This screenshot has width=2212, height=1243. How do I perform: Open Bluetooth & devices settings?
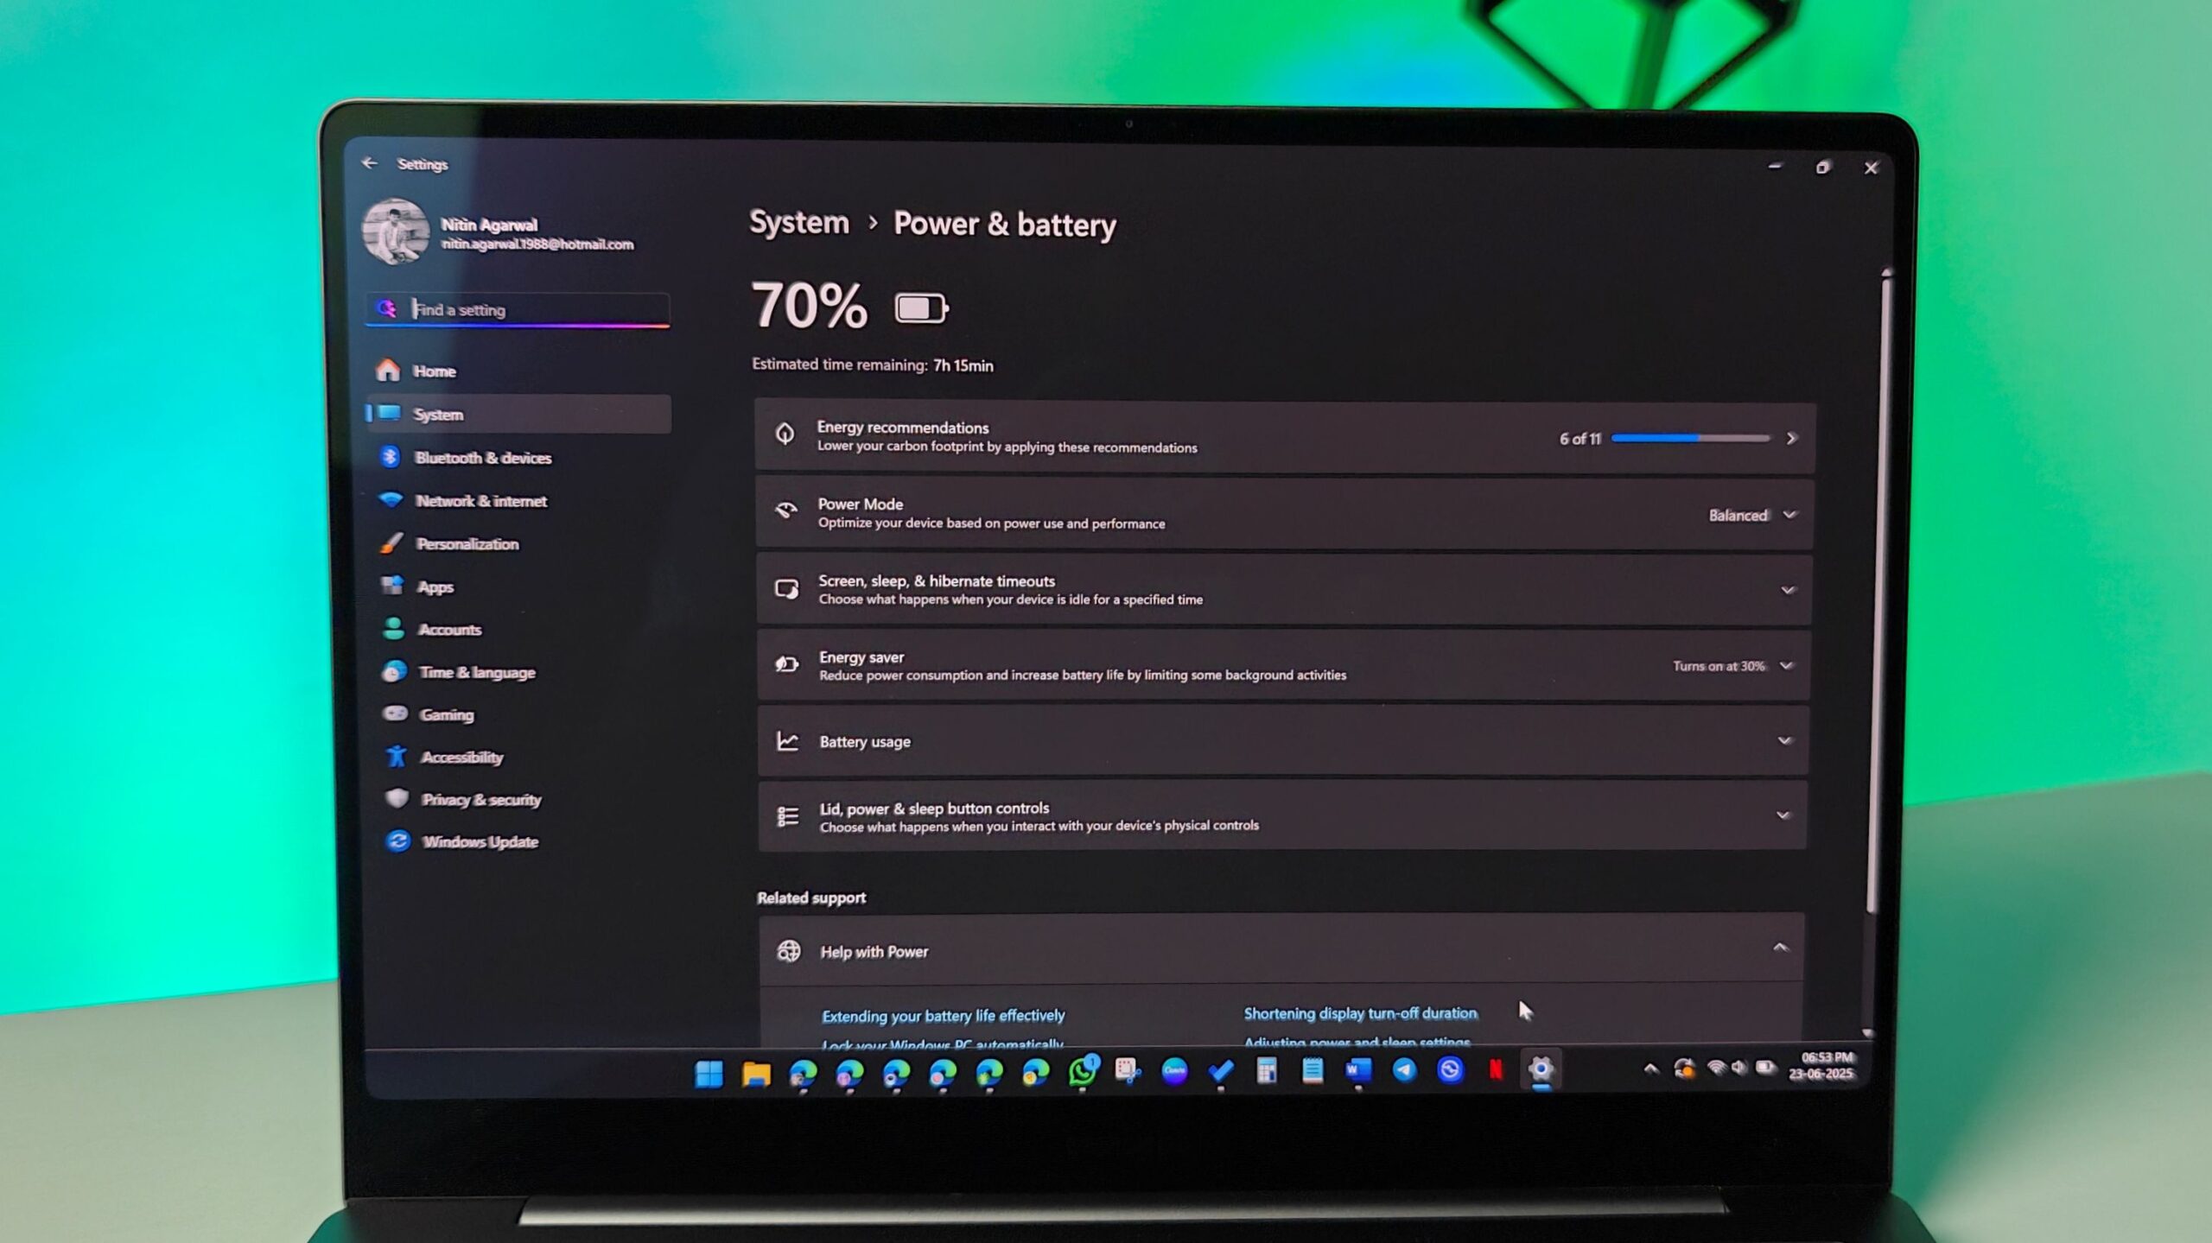click(x=518, y=457)
